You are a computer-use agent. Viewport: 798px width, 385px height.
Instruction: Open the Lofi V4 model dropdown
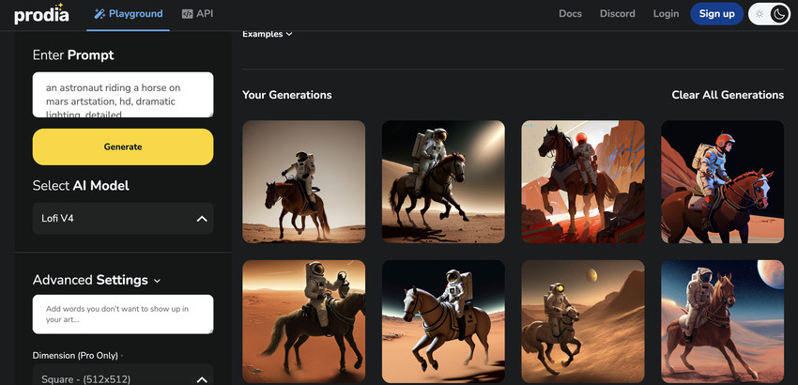tap(123, 219)
